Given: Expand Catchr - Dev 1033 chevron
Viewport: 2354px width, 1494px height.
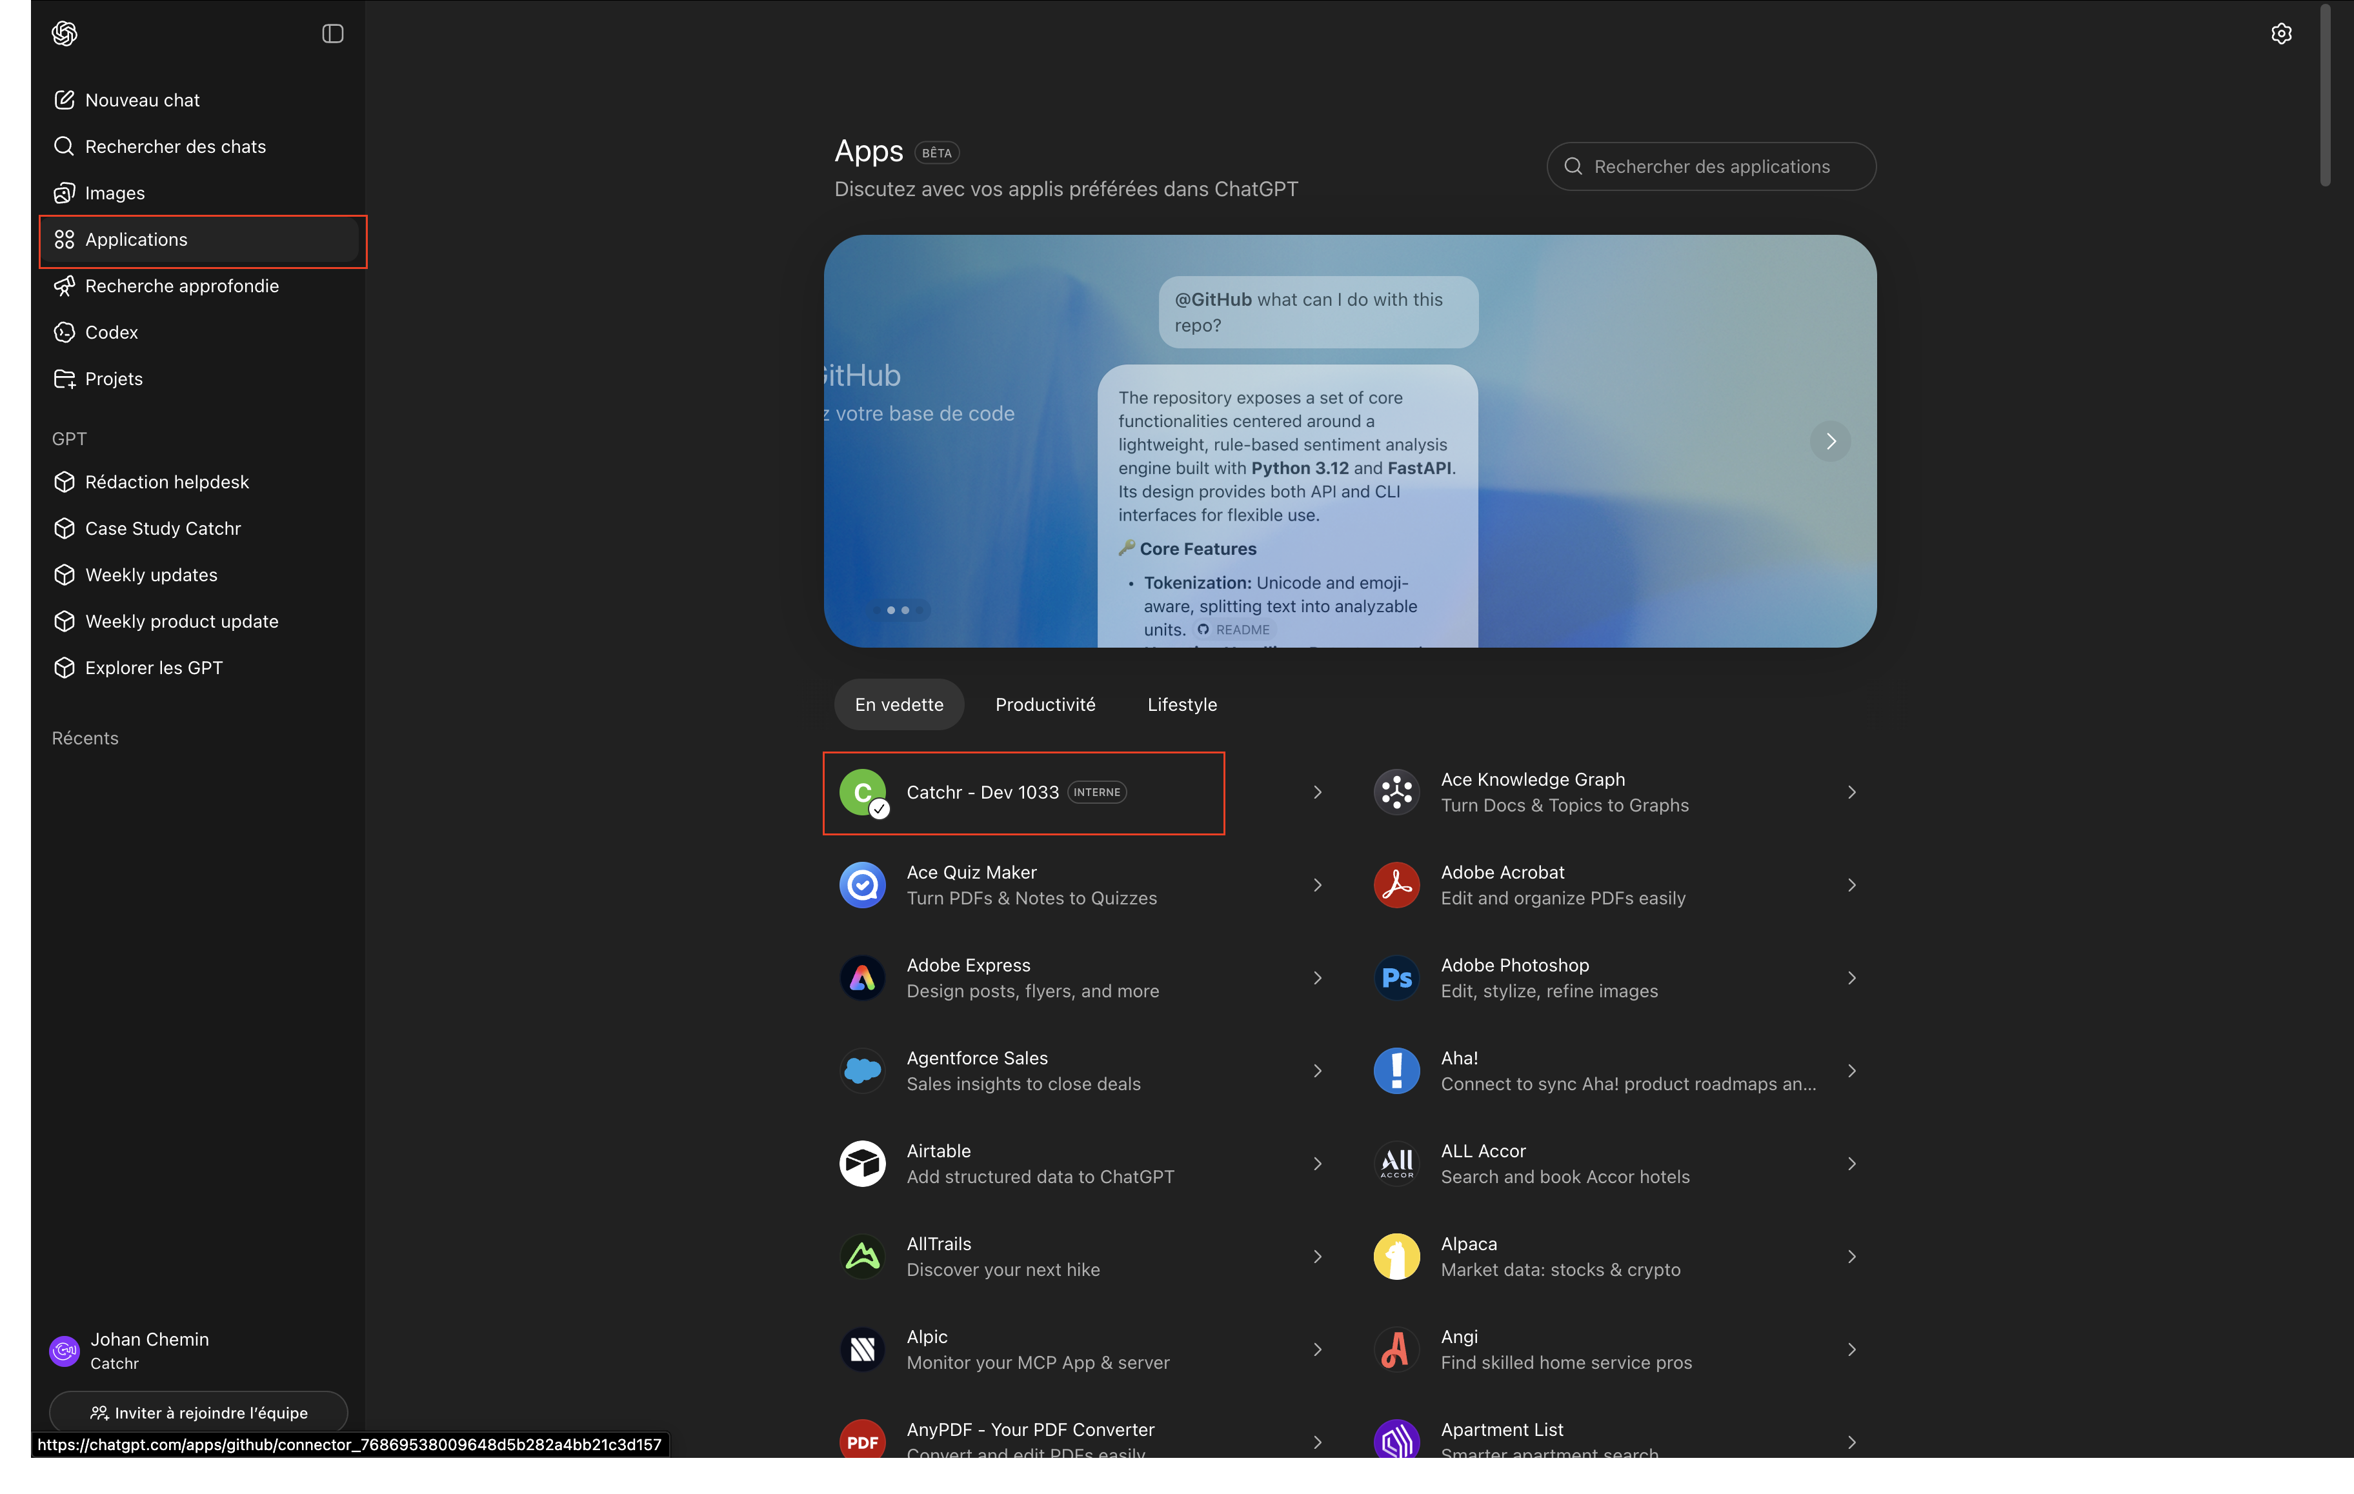Looking at the screenshot, I should (x=1317, y=792).
